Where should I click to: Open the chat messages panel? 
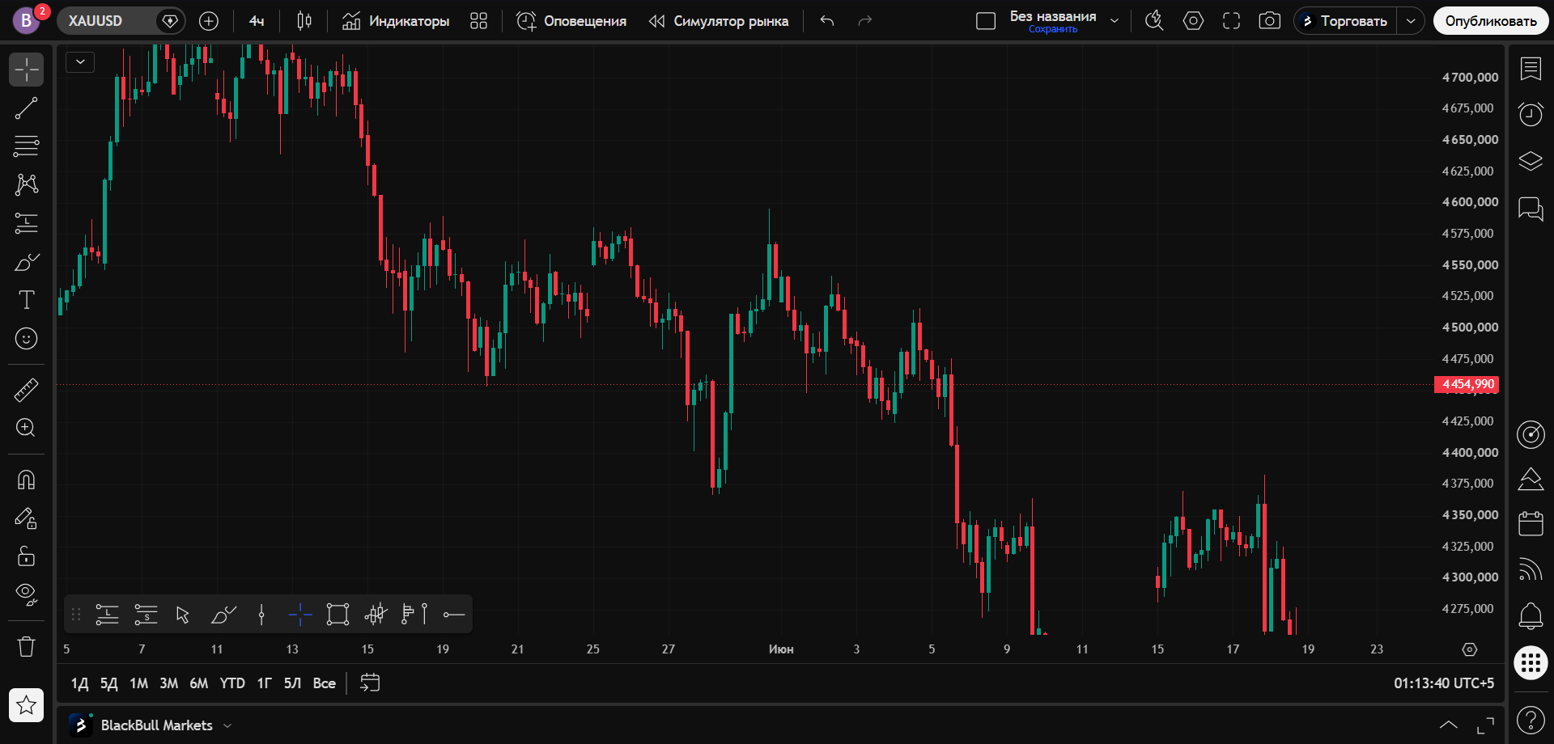(1531, 209)
